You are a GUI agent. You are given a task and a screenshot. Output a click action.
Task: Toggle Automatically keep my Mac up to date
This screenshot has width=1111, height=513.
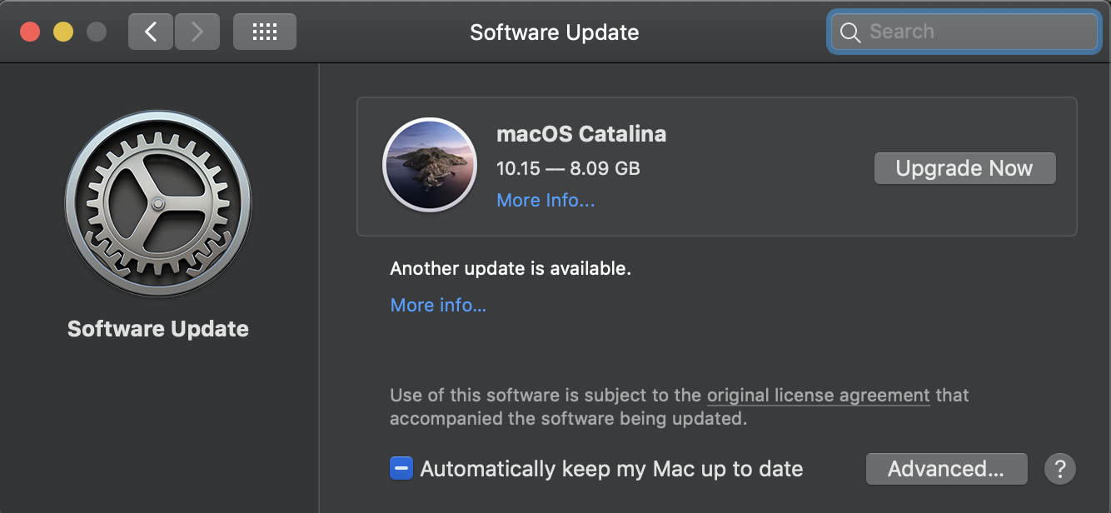pos(401,469)
